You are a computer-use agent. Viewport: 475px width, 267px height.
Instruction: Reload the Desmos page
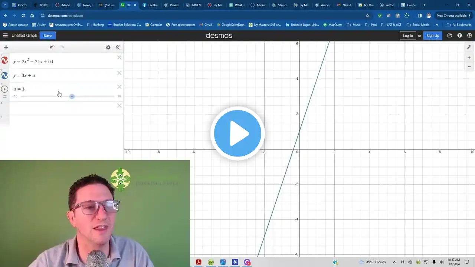23,16
